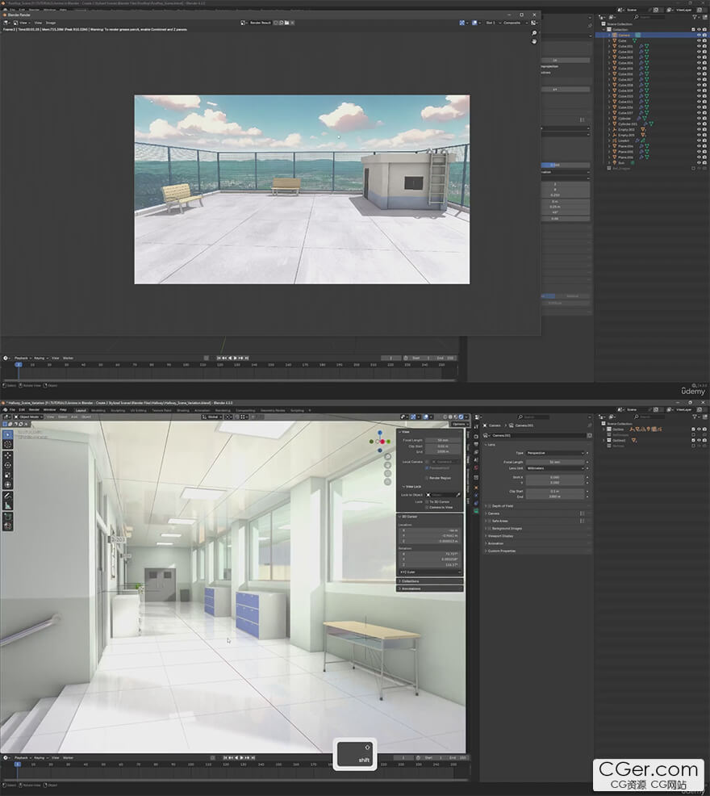Viewport: 710px width, 796px height.
Task: Enable Lock To 3D Cursor checkbox
Action: tap(427, 501)
